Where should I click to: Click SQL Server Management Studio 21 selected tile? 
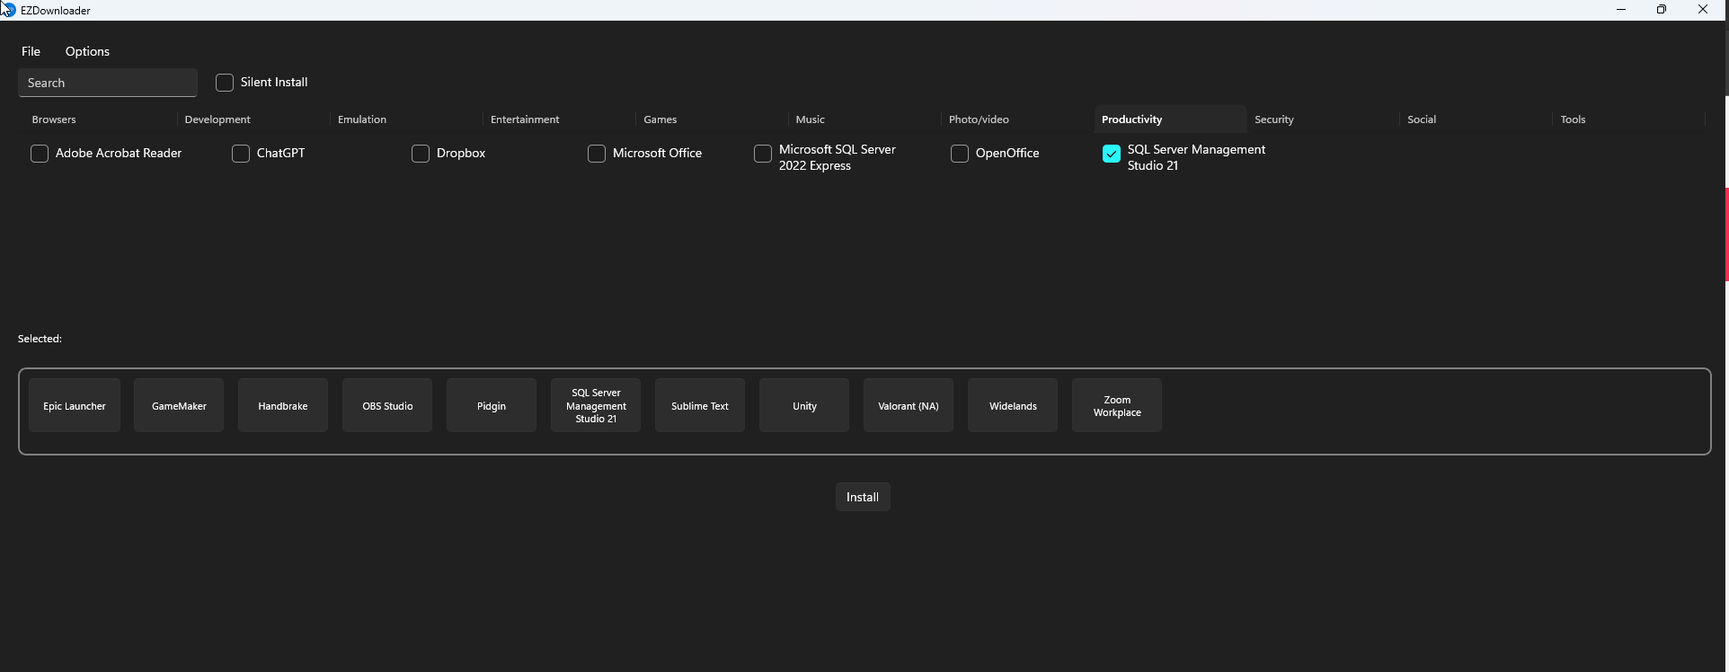(x=596, y=405)
